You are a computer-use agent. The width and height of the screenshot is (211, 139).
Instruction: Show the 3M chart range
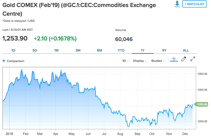[x=78, y=50]
